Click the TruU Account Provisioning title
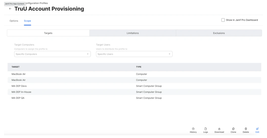This screenshot has width=267, height=138. pos(49,9)
